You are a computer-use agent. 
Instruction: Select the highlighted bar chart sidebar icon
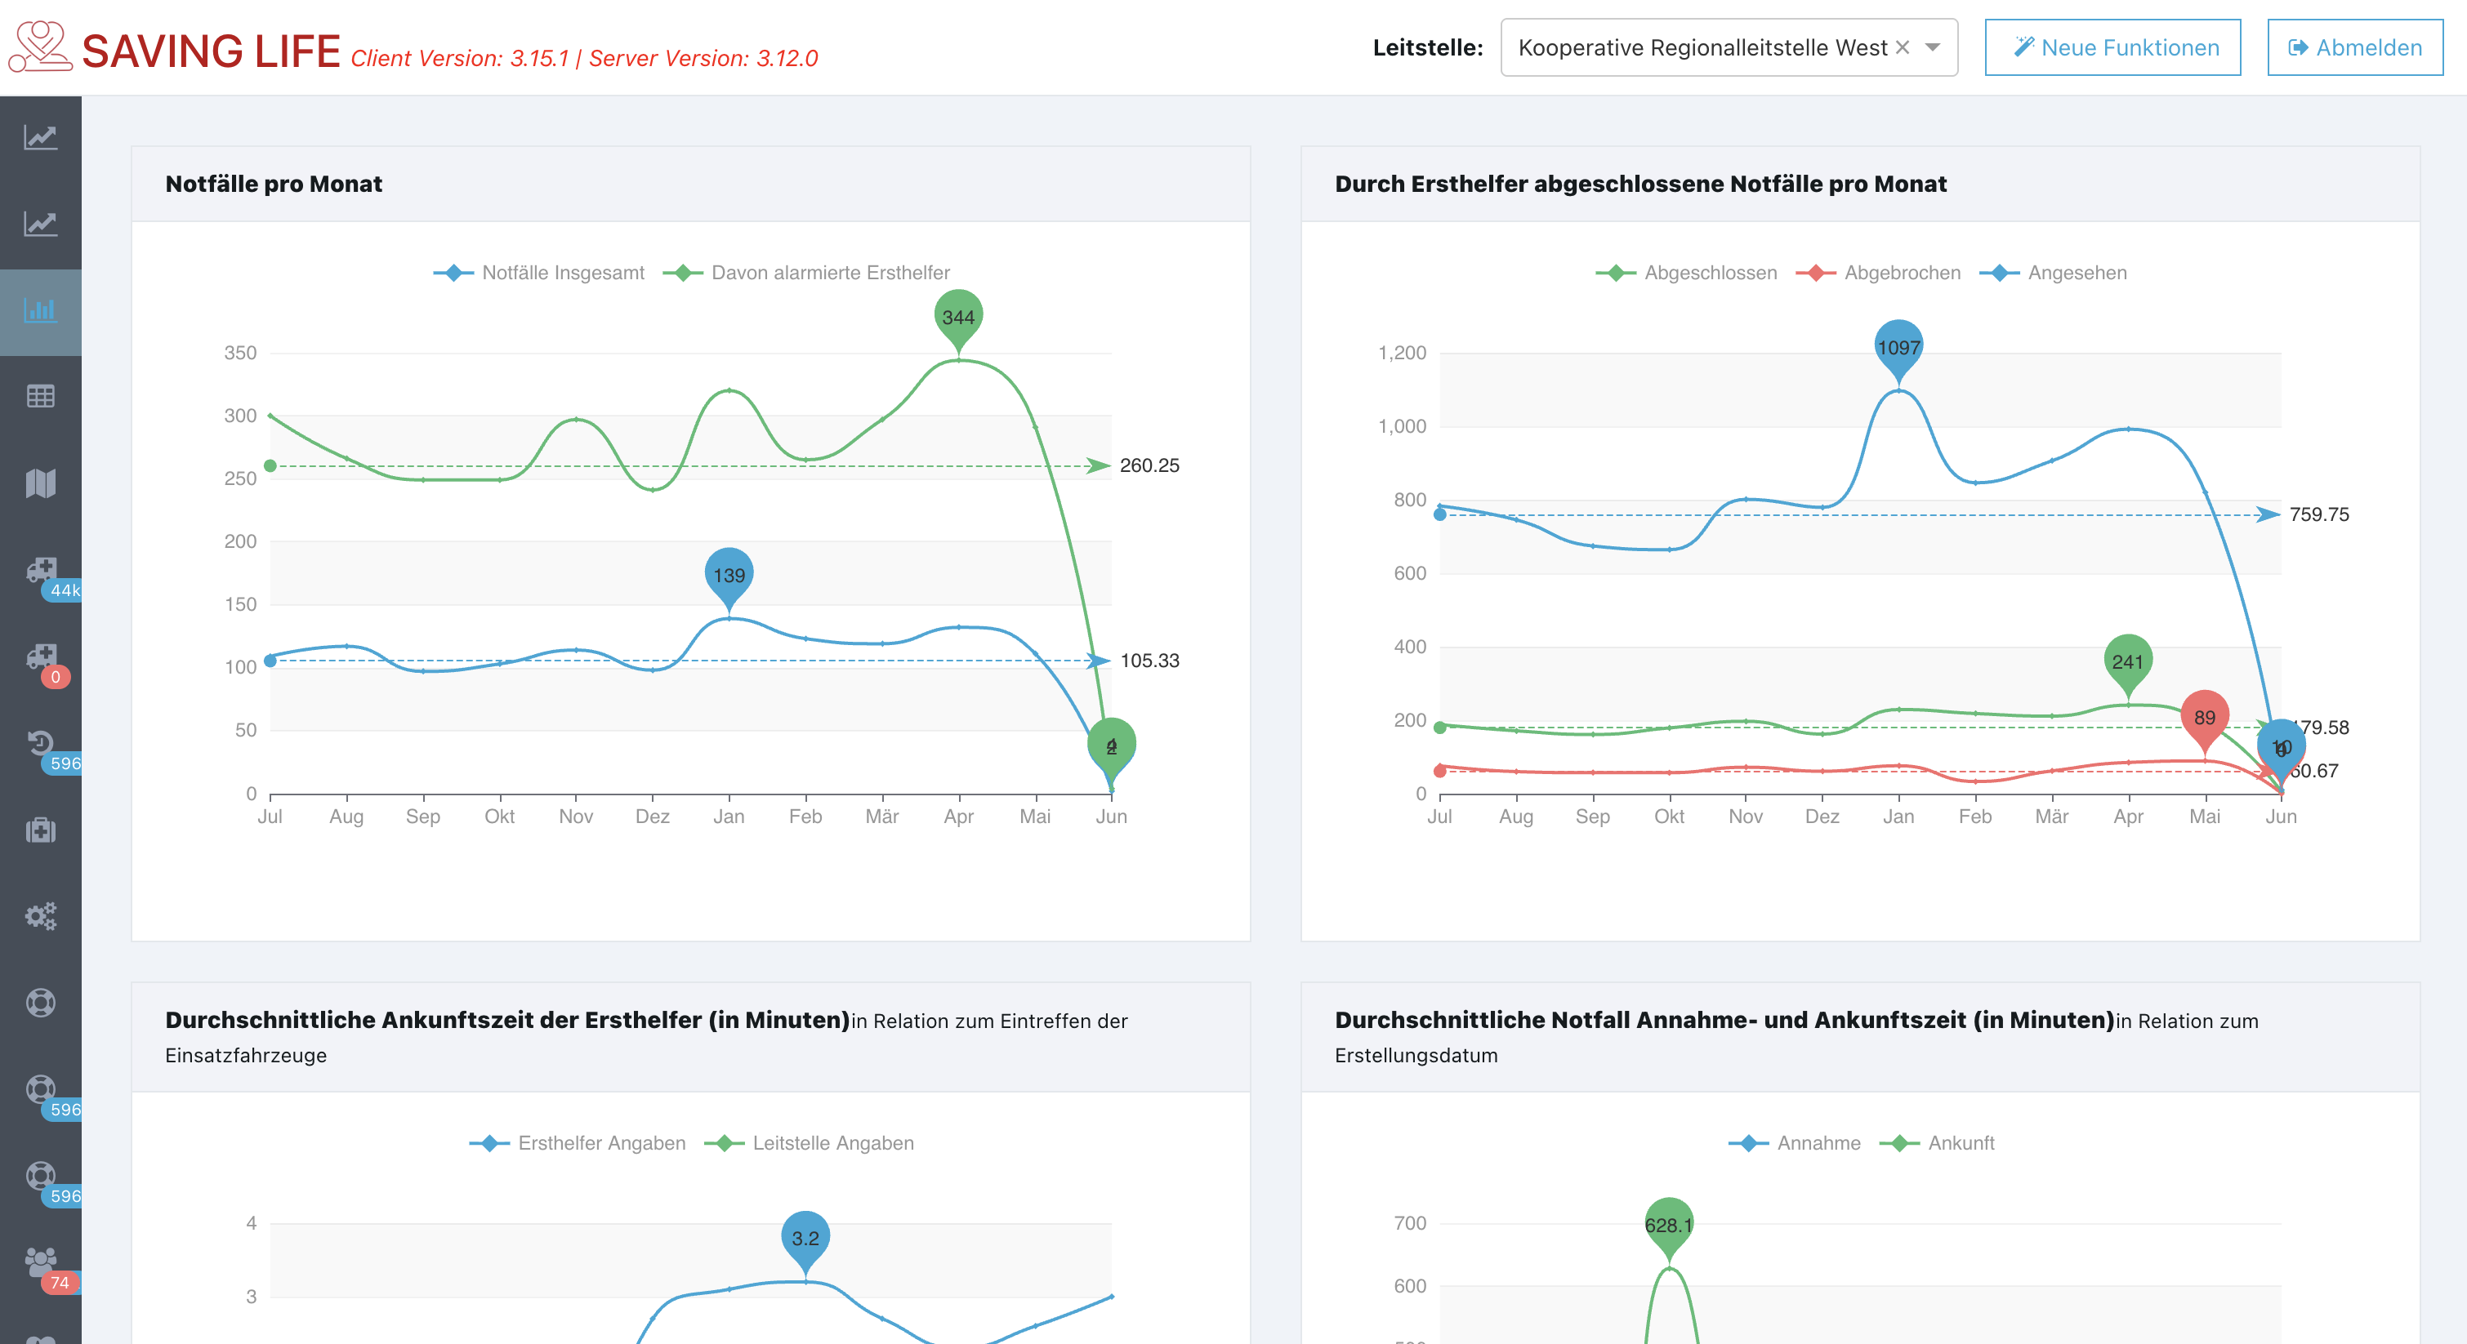click(x=40, y=310)
